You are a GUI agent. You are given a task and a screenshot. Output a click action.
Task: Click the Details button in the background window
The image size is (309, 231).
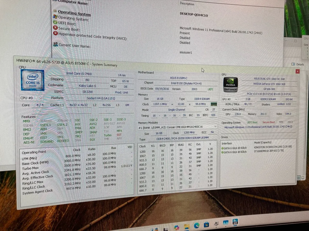pyautogui.click(x=298, y=64)
